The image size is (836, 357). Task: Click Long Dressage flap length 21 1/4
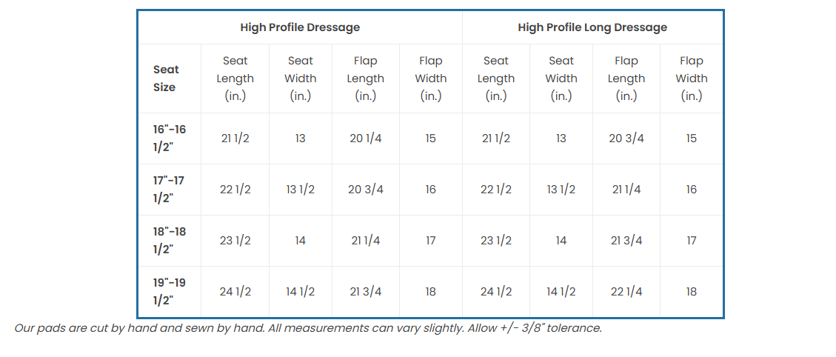[626, 190]
